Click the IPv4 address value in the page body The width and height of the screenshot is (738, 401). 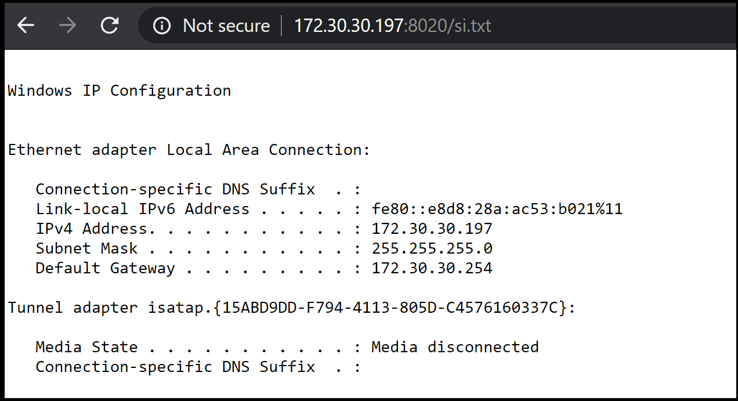432,229
